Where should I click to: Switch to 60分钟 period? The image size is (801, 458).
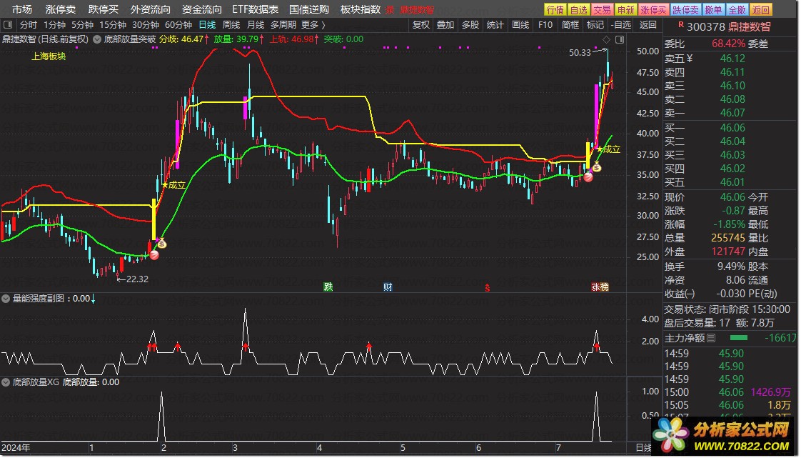coord(178,24)
